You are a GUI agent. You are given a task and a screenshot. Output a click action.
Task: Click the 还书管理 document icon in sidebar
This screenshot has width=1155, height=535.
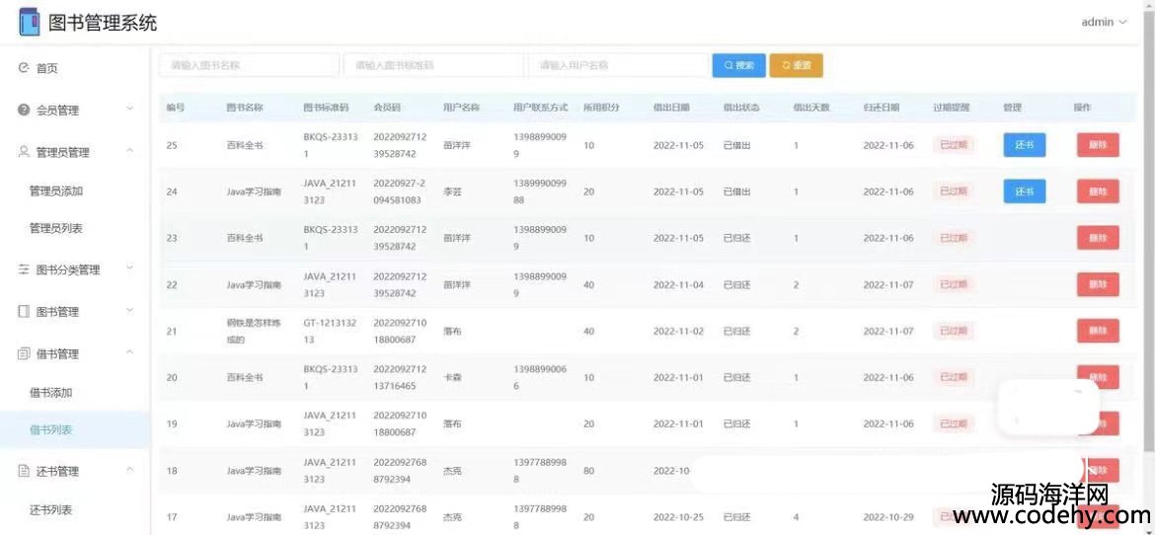pyautogui.click(x=24, y=471)
